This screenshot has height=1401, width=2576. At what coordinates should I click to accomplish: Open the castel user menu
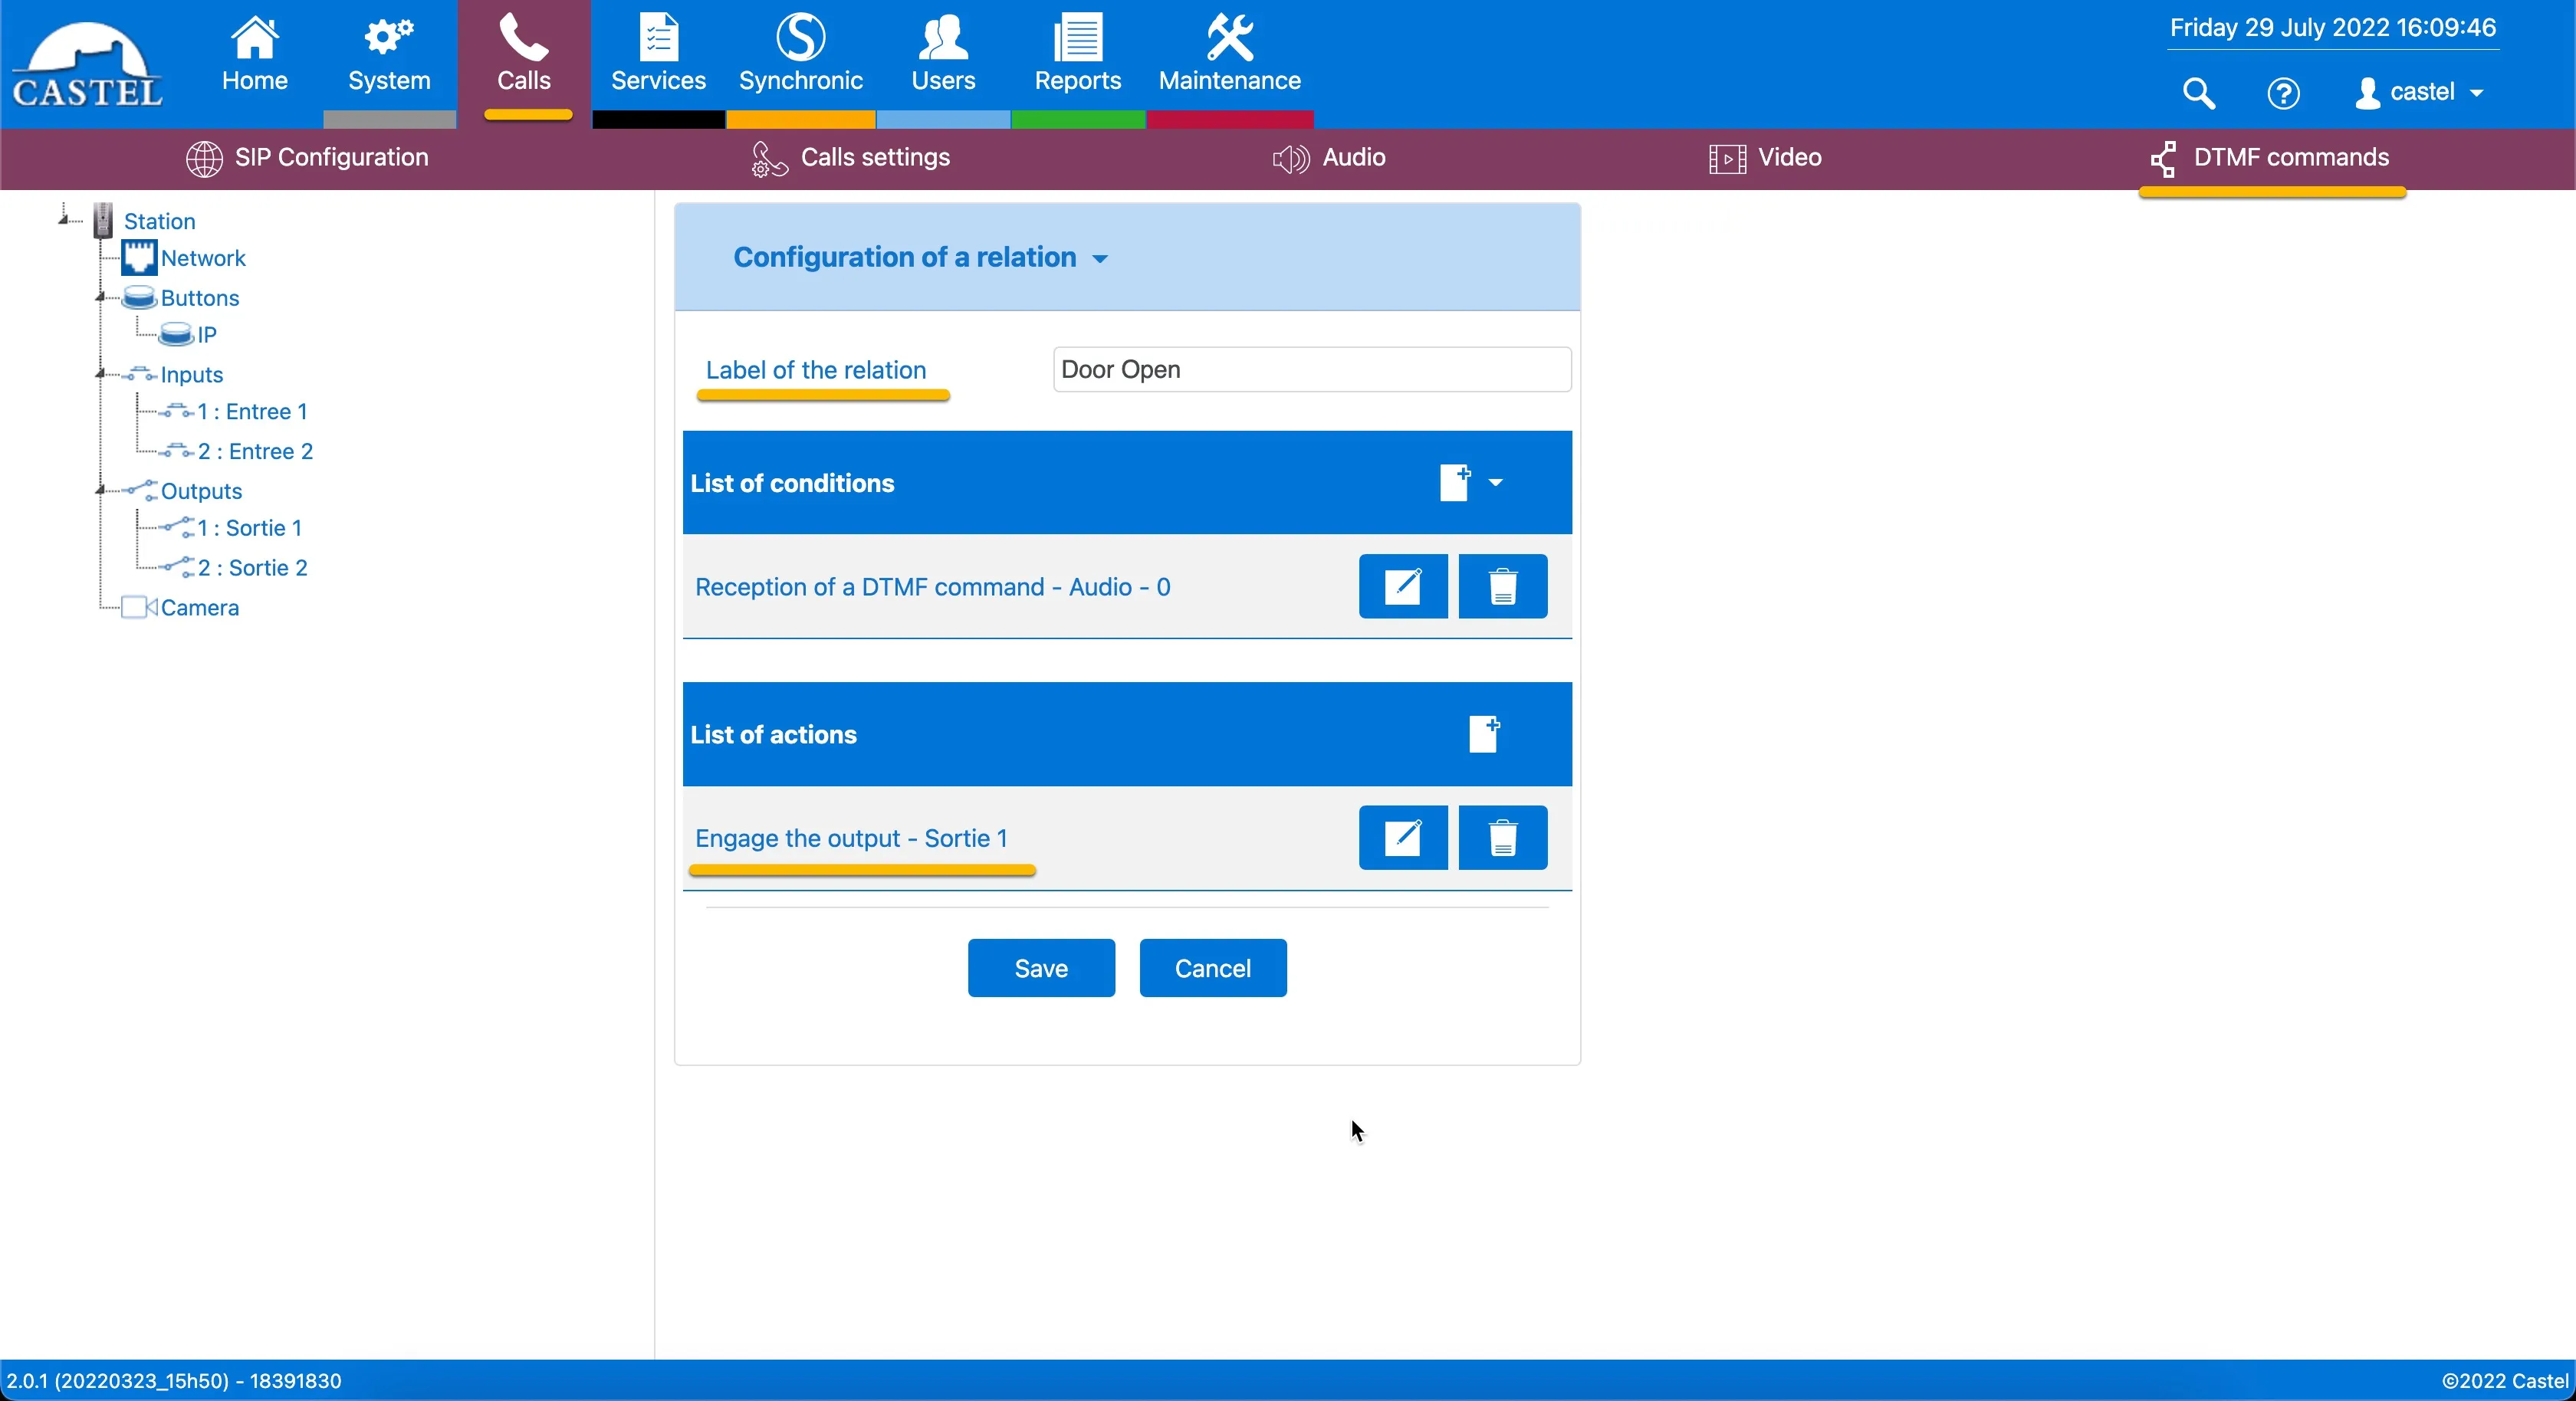tap(2420, 92)
